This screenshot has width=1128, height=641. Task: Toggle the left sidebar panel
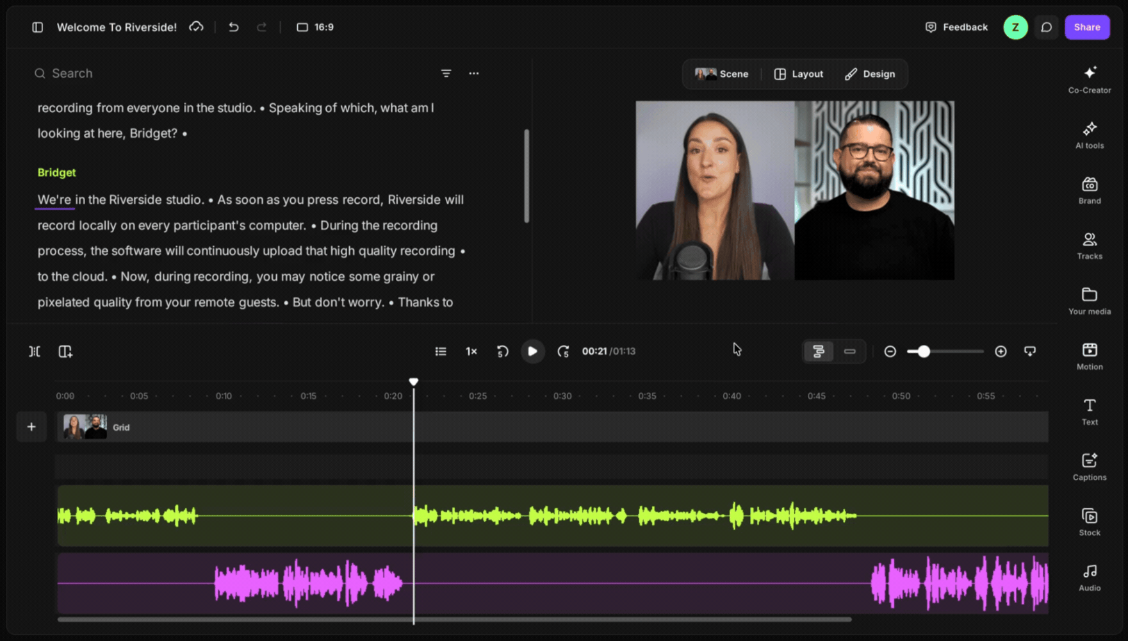point(38,27)
